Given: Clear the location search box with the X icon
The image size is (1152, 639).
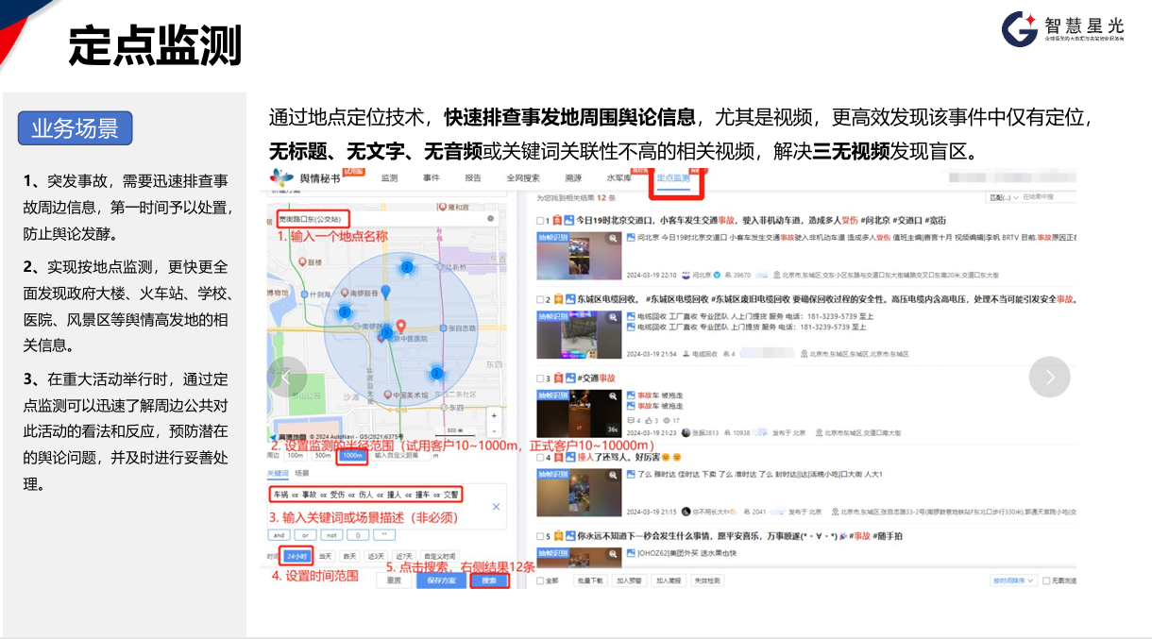Looking at the screenshot, I should pos(490,218).
